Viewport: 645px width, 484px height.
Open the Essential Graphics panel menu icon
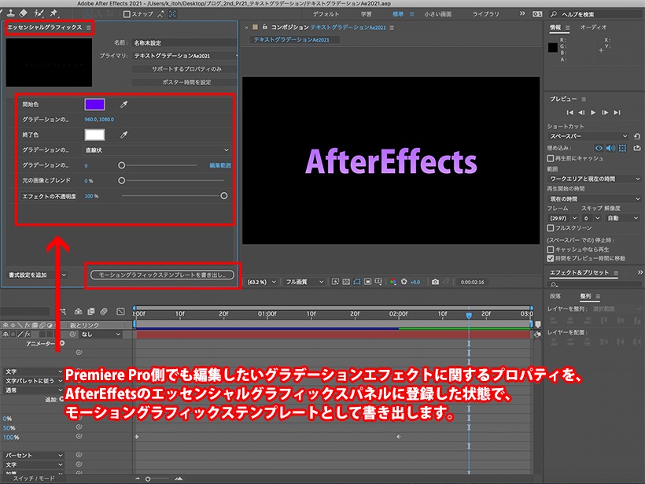pos(88,28)
